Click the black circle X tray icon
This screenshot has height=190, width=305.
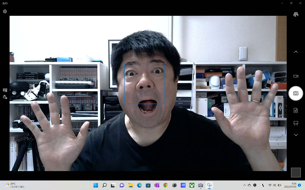pos(255,185)
